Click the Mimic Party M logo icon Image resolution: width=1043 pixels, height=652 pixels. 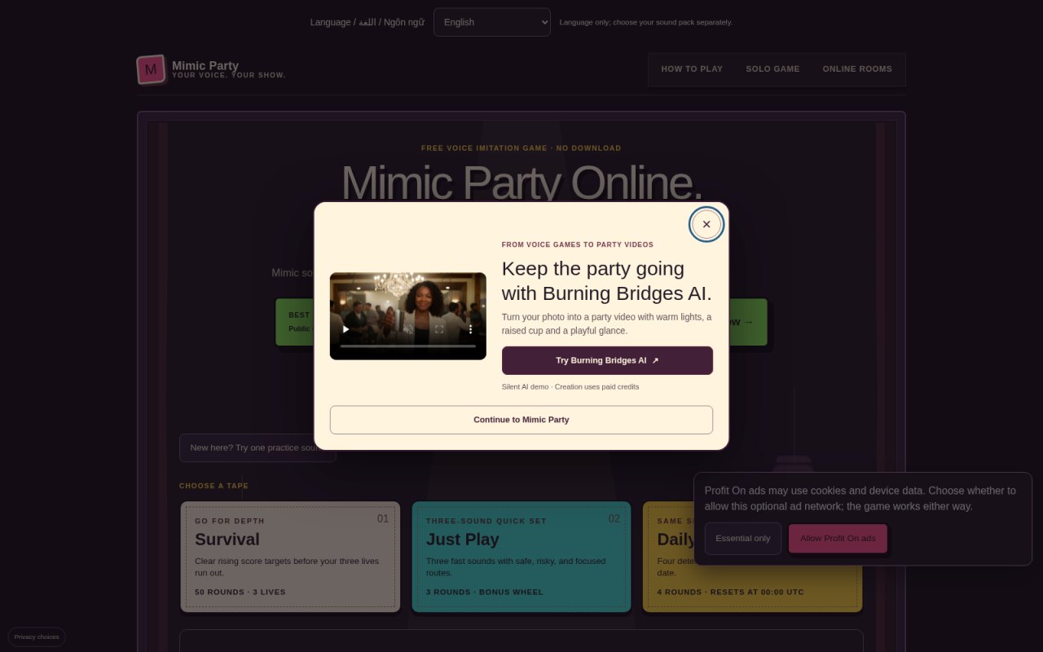click(151, 69)
